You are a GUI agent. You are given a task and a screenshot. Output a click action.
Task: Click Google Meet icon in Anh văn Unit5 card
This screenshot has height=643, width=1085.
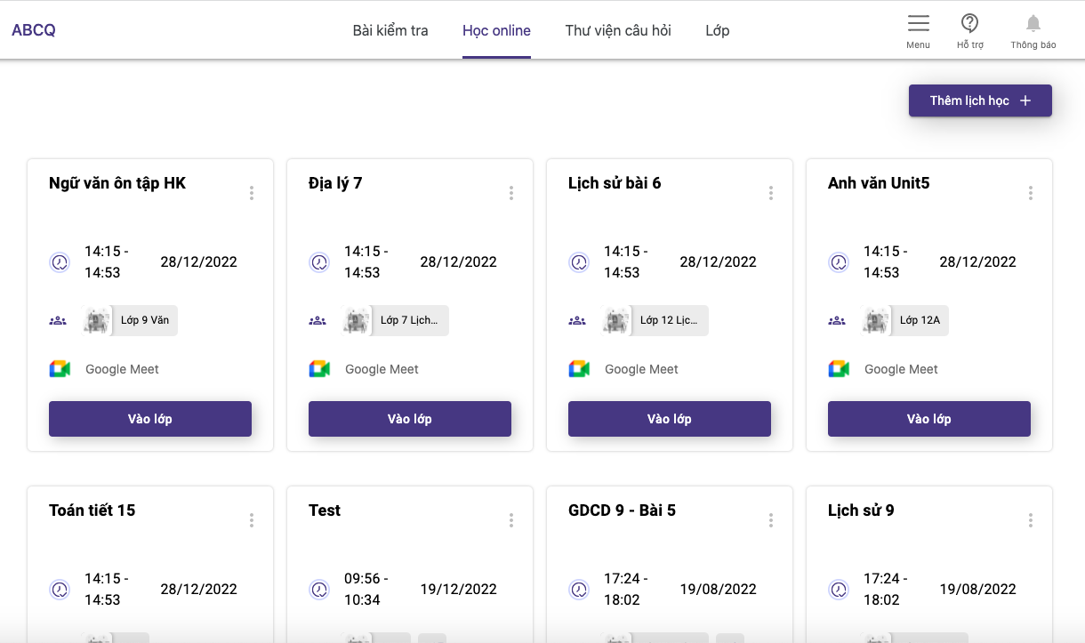click(x=839, y=369)
